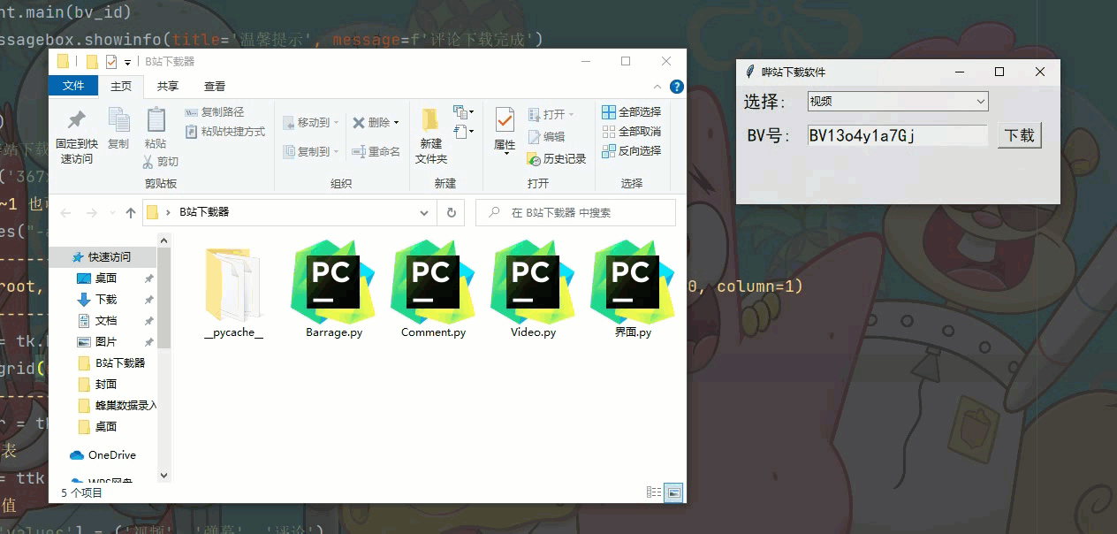This screenshot has height=534, width=1117.
Task: Switch to details view in the status bar
Action: (x=654, y=492)
